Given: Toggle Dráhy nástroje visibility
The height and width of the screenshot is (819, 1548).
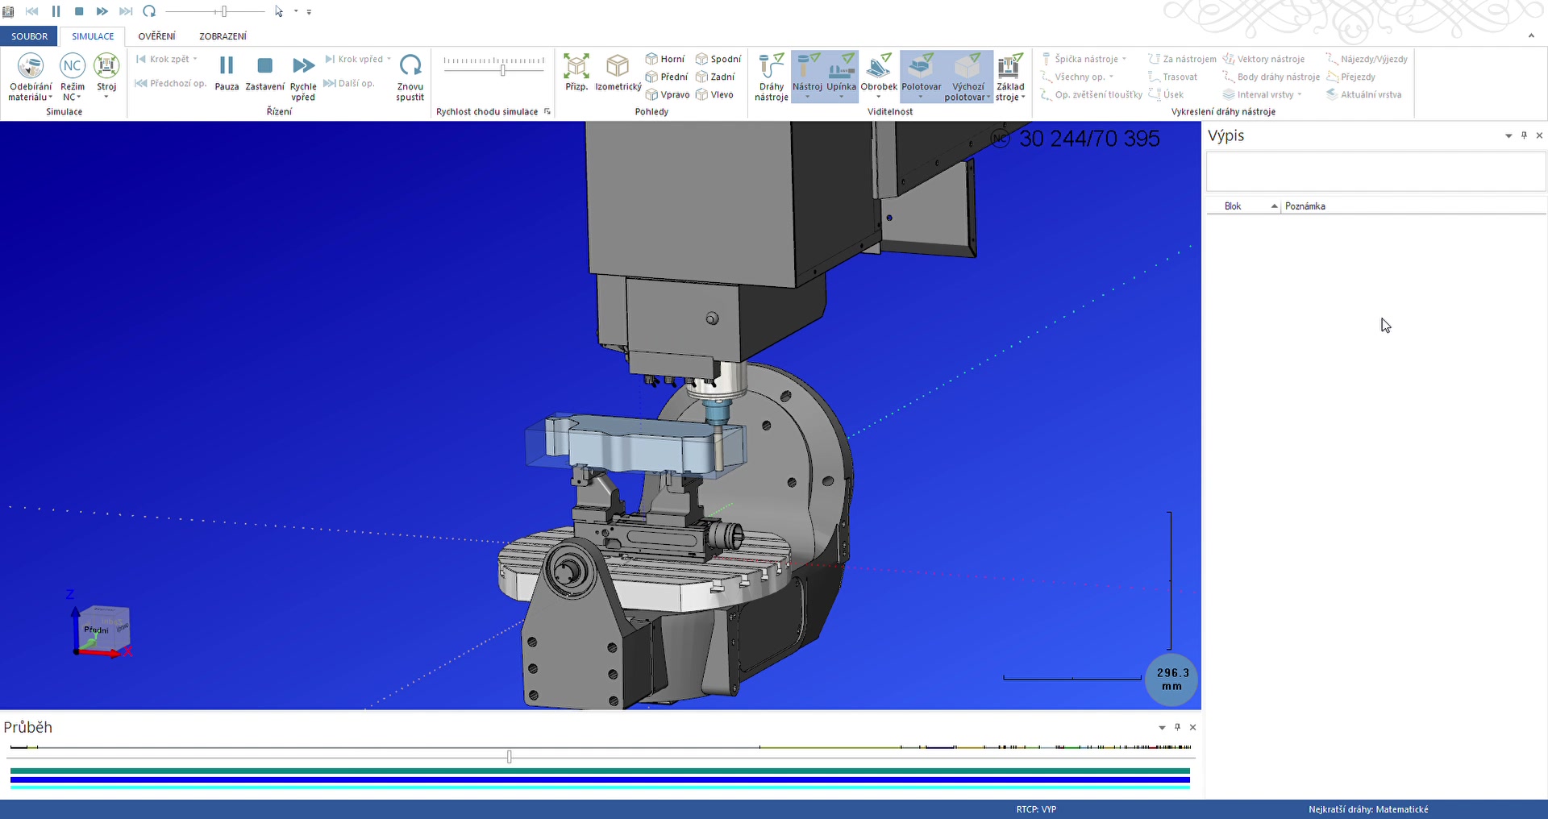Looking at the screenshot, I should pos(772,77).
